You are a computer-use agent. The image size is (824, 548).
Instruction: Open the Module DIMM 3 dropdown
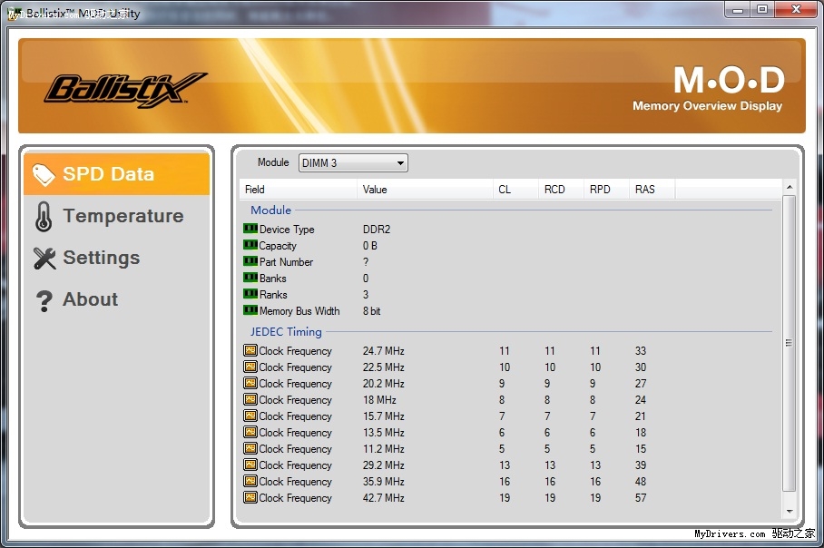[353, 163]
